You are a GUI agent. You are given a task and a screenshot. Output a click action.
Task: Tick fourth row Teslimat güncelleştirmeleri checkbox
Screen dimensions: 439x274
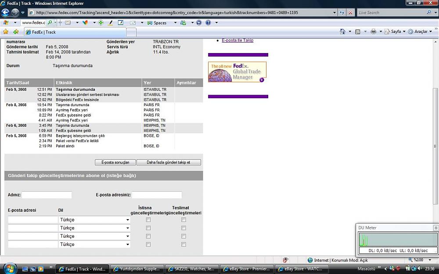coord(184,244)
